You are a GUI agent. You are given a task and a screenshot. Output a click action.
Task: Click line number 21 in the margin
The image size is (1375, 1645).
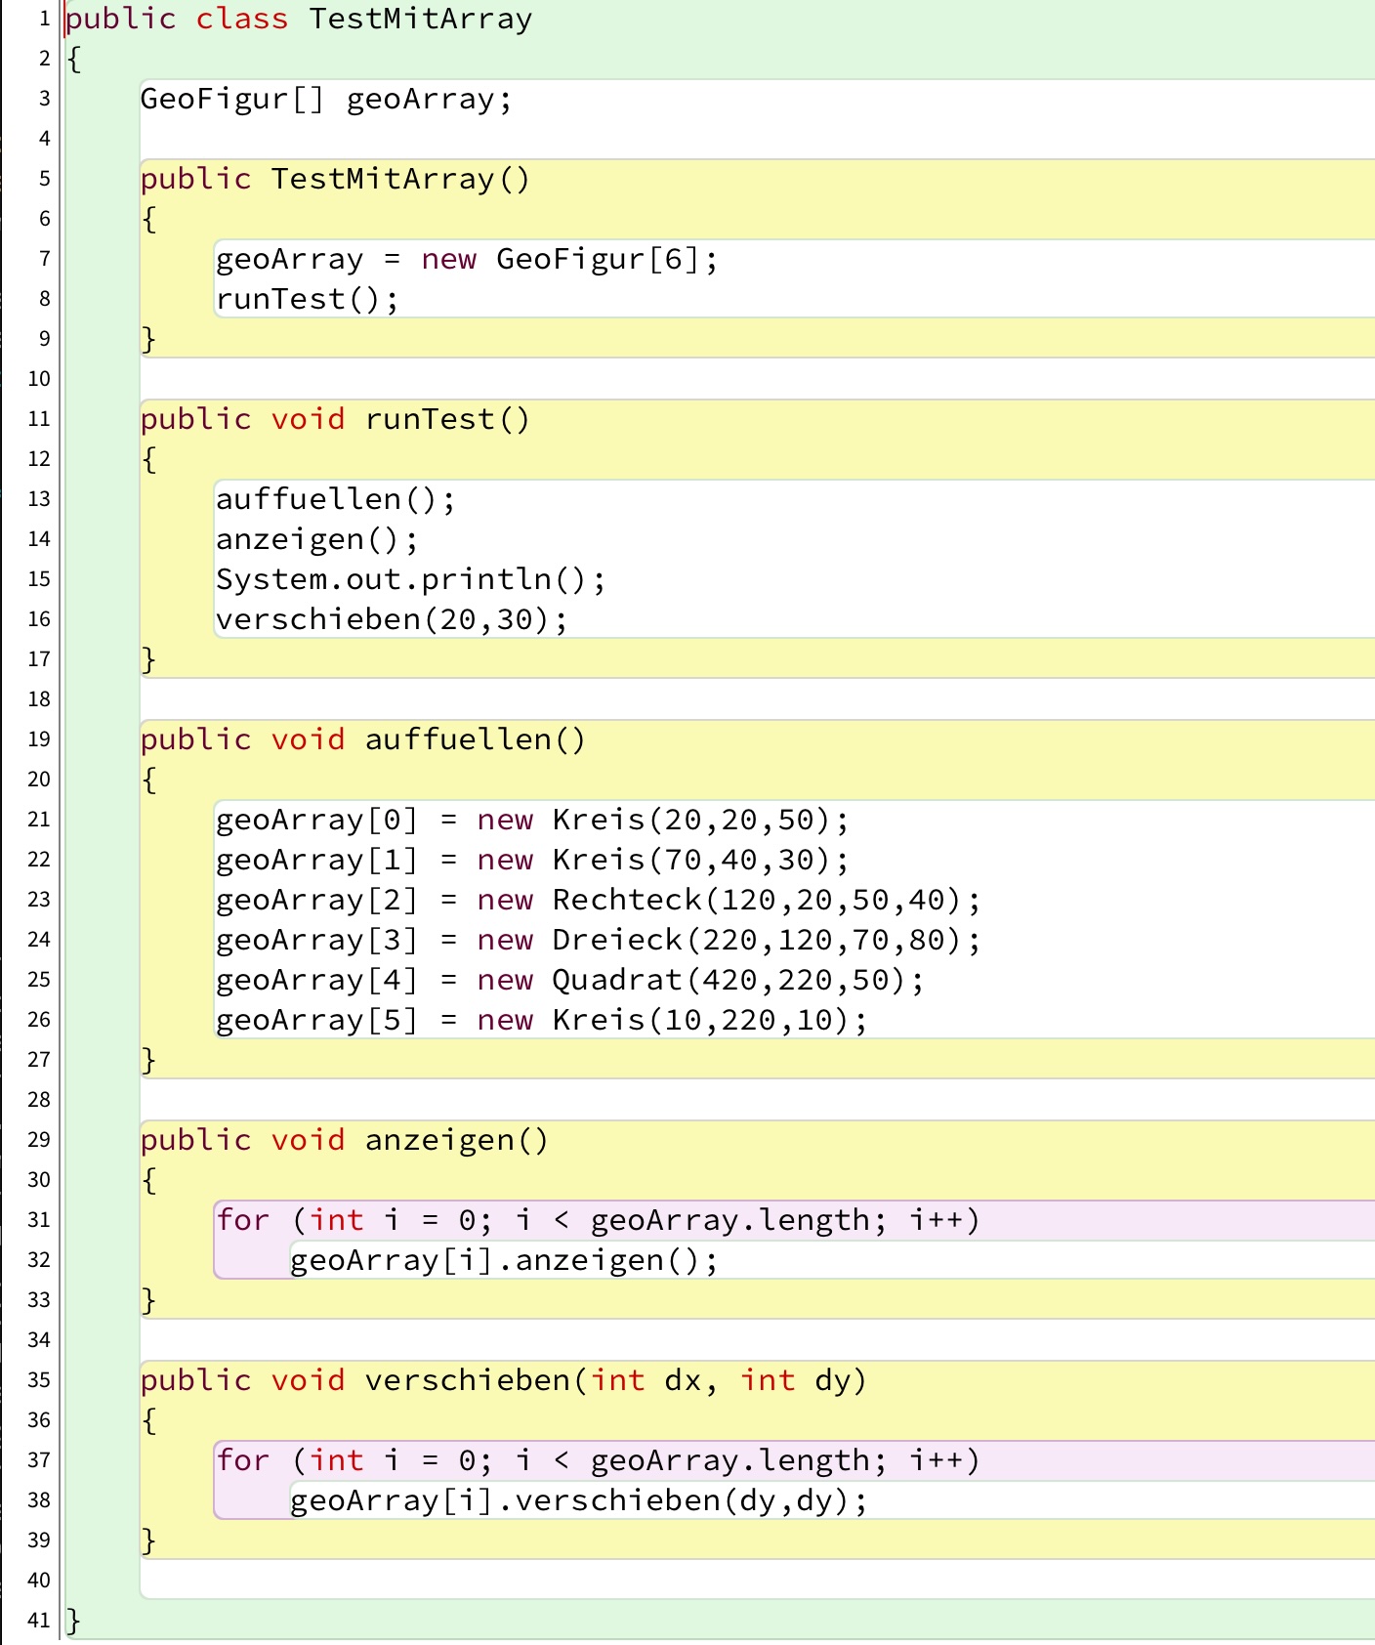point(39,820)
